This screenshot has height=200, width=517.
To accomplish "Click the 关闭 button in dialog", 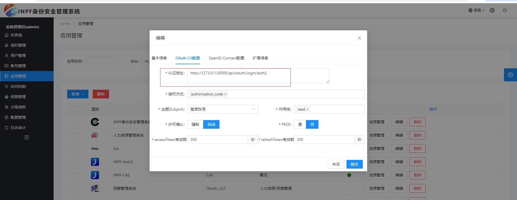I will coord(336,164).
